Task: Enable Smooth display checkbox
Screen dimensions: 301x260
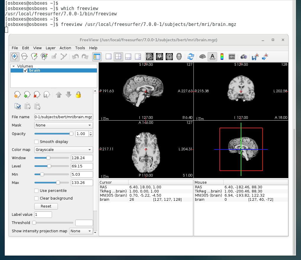Action: pyautogui.click(x=37, y=142)
